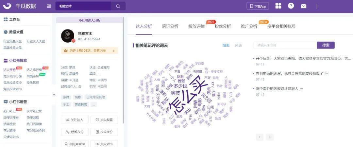Switch to 笔记分析 tab
The width and height of the screenshot is (353, 147).
point(170,27)
